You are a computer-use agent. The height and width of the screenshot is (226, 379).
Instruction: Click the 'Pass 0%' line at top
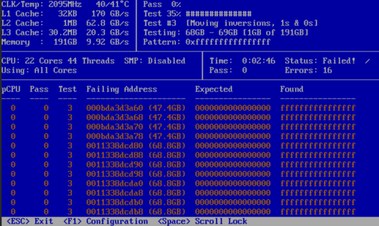[162, 4]
